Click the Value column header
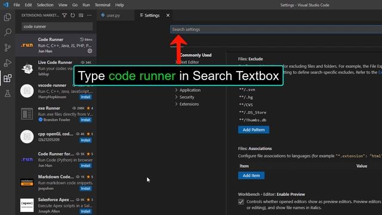 point(362,166)
